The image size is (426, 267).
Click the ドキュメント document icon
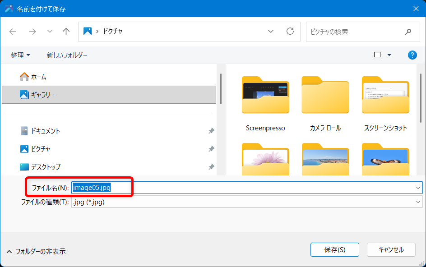click(x=24, y=131)
